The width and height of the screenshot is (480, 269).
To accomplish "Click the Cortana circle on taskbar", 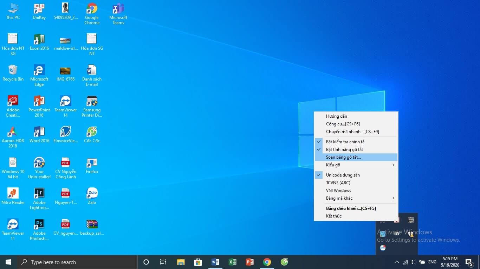I will [x=146, y=262].
